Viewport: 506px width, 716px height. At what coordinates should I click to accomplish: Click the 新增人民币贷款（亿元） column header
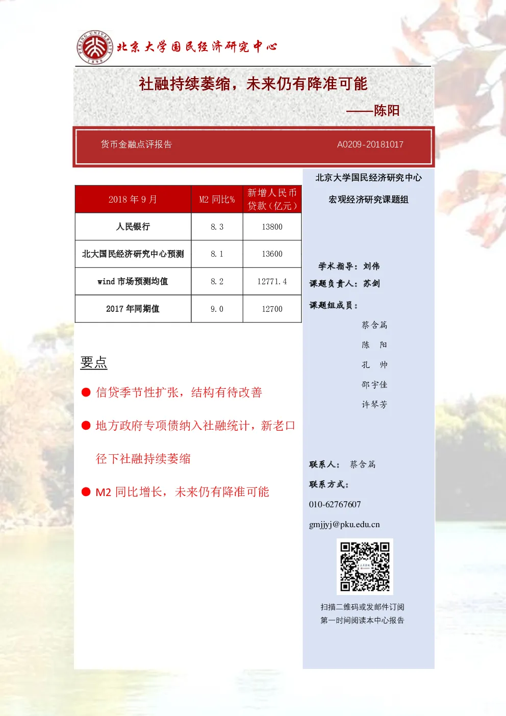coord(272,199)
